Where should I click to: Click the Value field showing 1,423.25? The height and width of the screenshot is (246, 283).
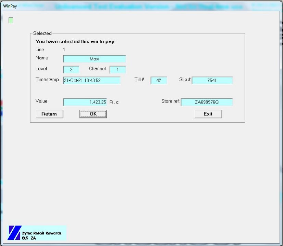[x=85, y=102]
